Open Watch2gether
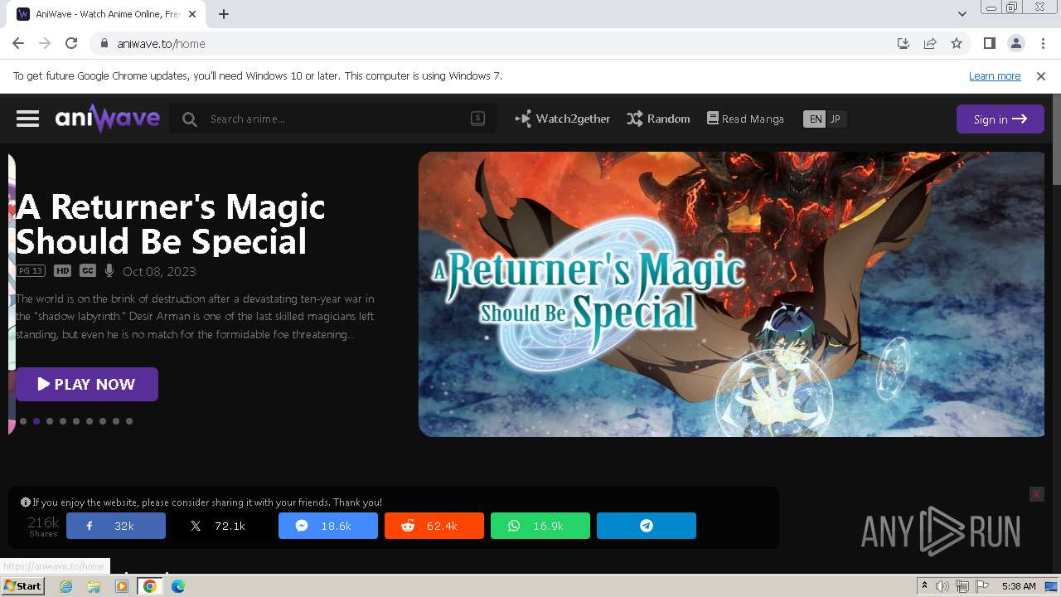This screenshot has width=1061, height=597. point(562,119)
